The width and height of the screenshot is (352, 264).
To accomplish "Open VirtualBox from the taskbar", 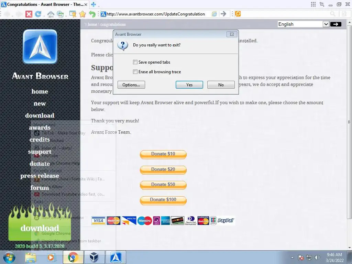I will (x=94, y=257).
